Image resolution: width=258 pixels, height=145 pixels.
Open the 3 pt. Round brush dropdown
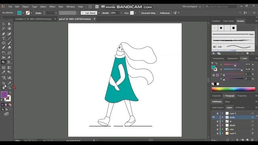pyautogui.click(x=99, y=13)
